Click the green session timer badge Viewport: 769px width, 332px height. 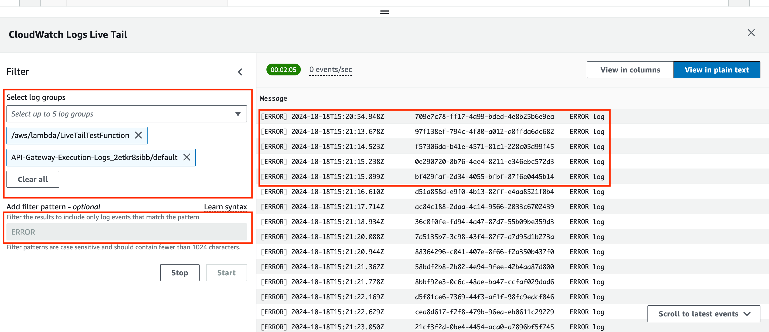(283, 69)
